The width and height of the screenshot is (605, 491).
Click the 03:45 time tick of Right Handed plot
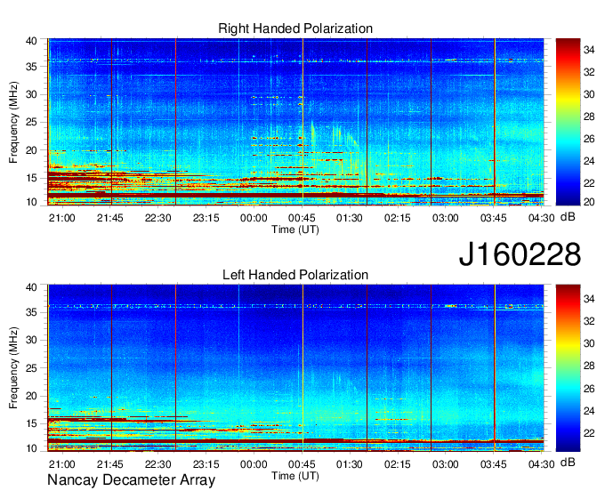tap(494, 218)
